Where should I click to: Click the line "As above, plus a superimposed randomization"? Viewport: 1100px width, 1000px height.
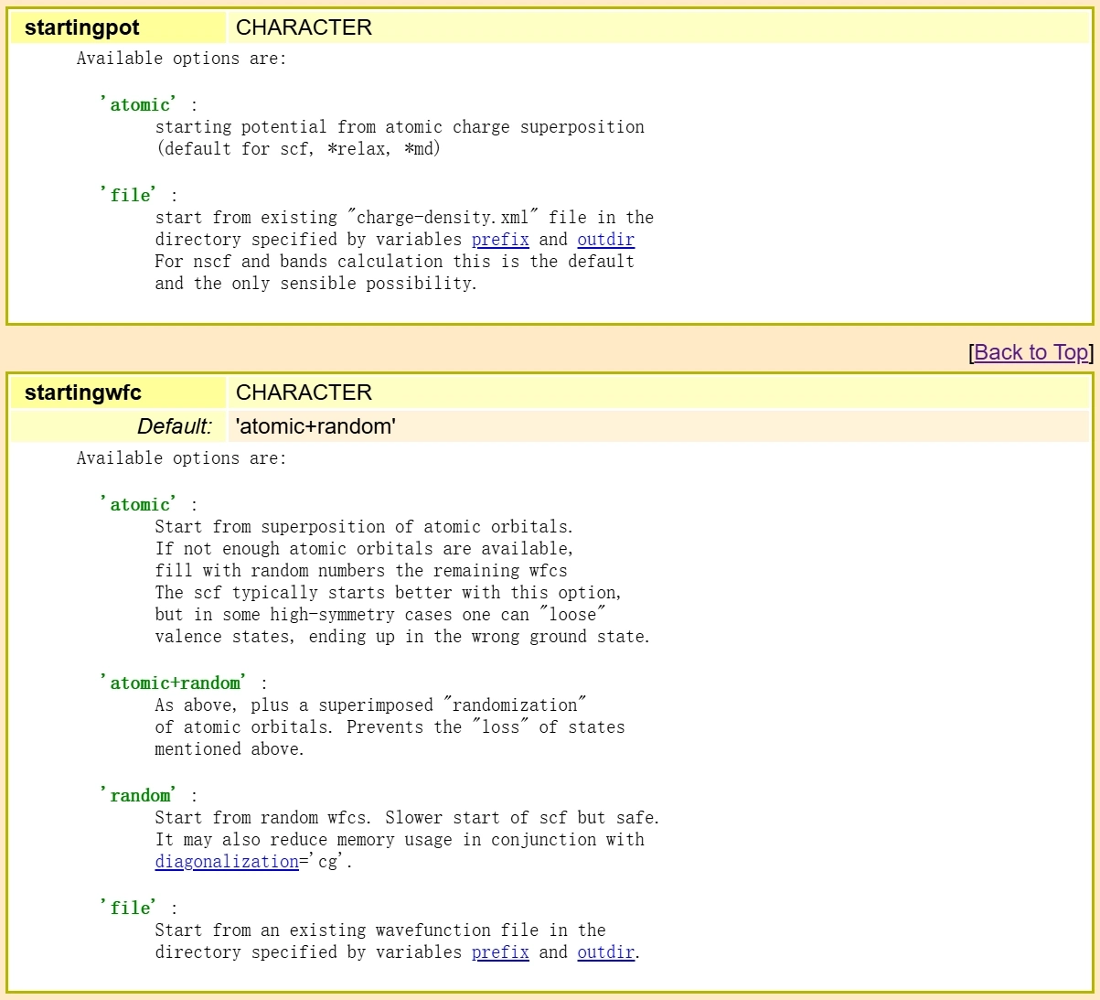tap(371, 705)
